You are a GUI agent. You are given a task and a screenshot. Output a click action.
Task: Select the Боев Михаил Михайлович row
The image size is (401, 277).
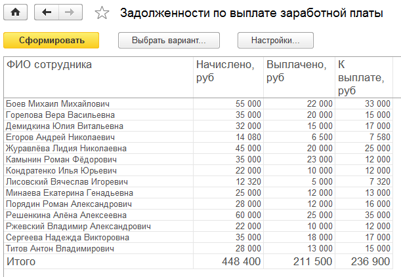(x=198, y=104)
